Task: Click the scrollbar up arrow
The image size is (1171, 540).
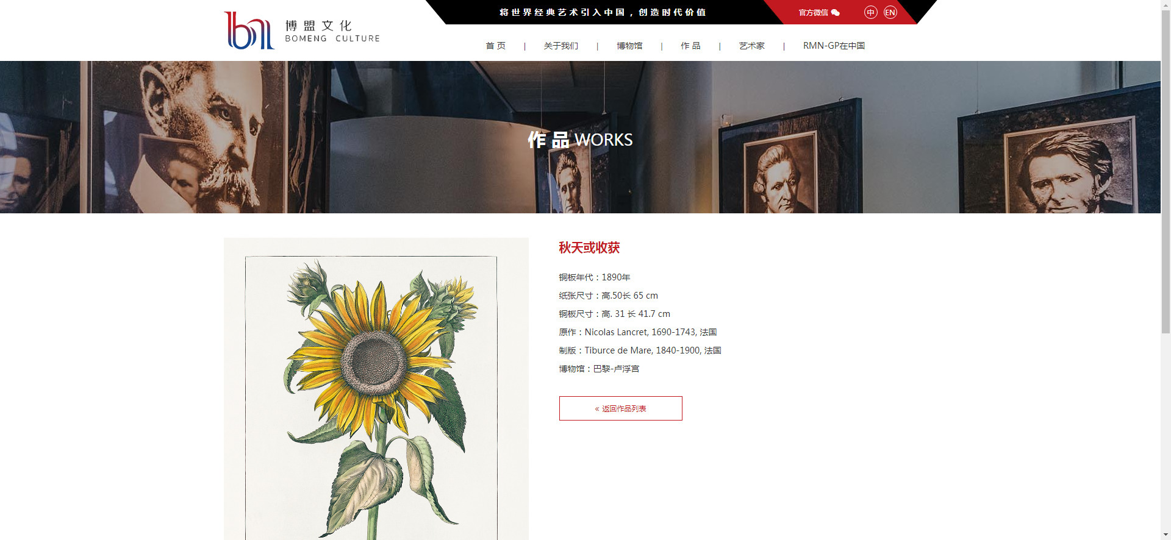Action: tap(1166, 5)
